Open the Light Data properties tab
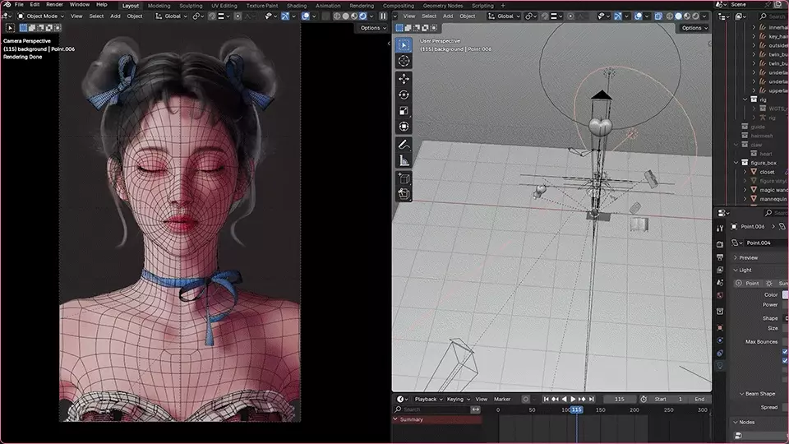Screen dimensions: 789x444 tap(720, 366)
